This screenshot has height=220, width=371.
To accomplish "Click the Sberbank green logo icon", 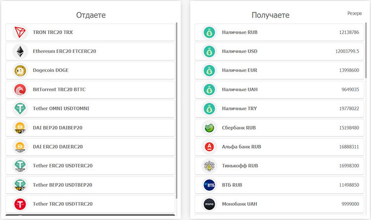I will (210, 128).
